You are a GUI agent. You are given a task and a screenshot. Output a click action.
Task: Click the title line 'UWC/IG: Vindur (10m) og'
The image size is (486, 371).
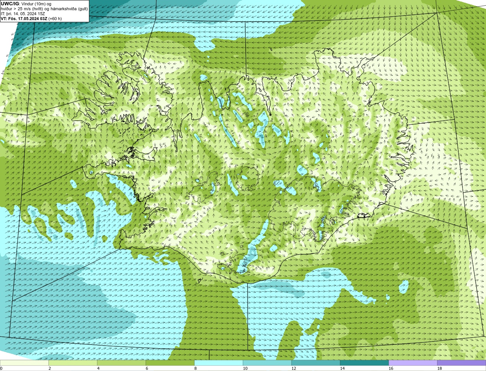tap(26, 4)
